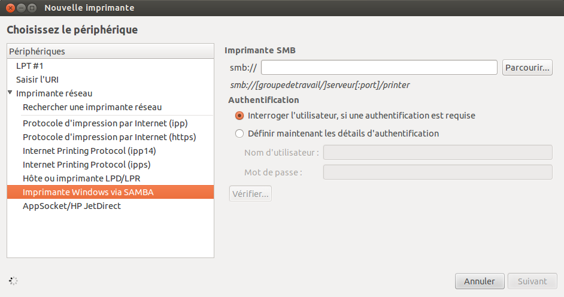
Task: Maximize the Nouvelle imprimante window
Action: (32, 8)
